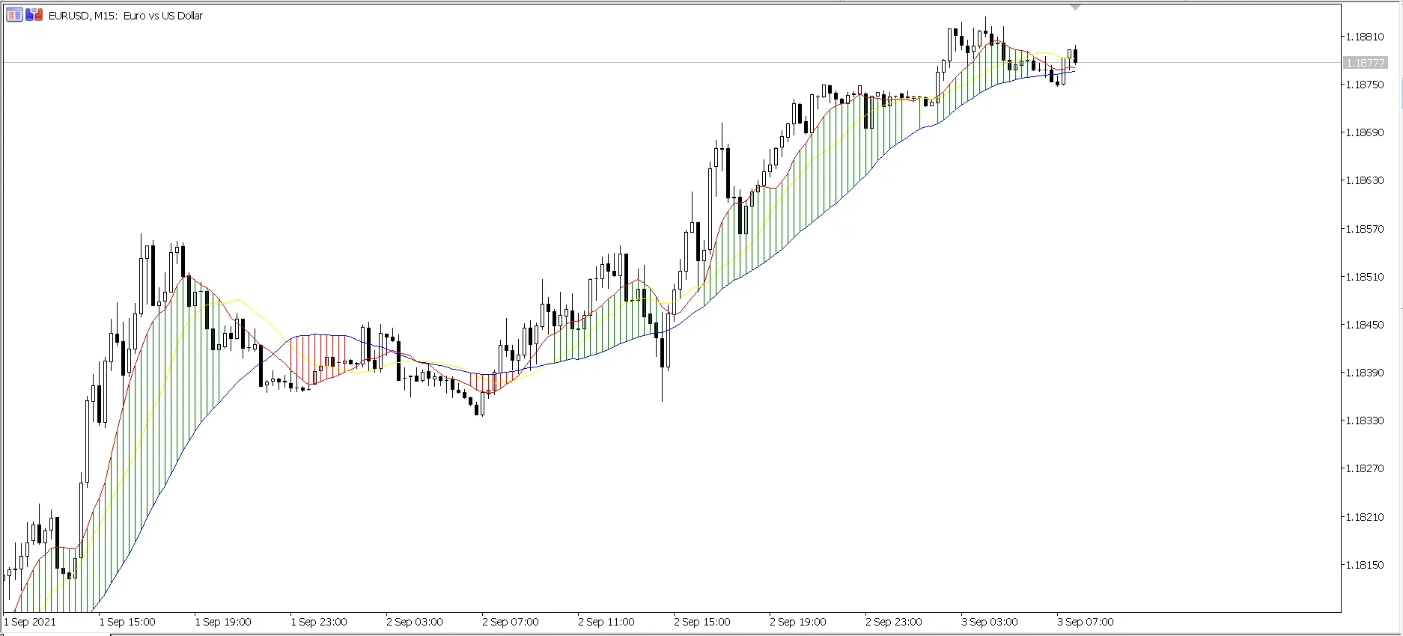Click the gray 1.18777 current price label

[1366, 63]
